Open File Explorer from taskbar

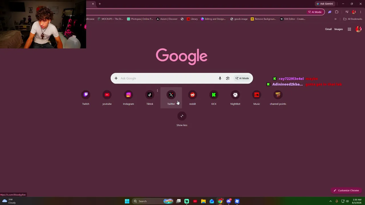pos(203,201)
